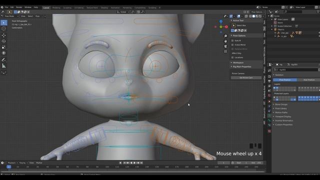Open the Bone properties tab

[269, 120]
